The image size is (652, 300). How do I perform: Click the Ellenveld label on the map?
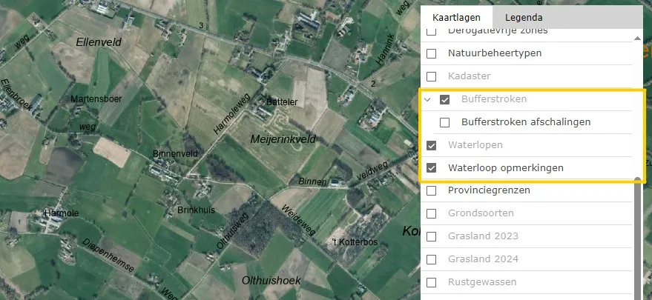[x=99, y=42]
